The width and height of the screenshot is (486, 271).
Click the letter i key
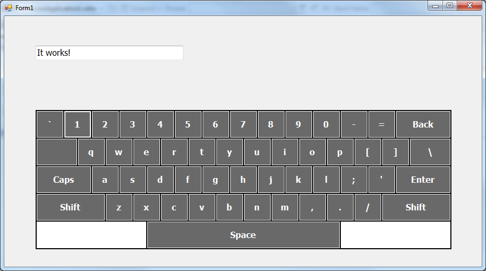(285, 152)
